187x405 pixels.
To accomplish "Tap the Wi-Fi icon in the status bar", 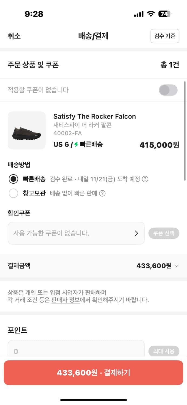I will 151,14.
